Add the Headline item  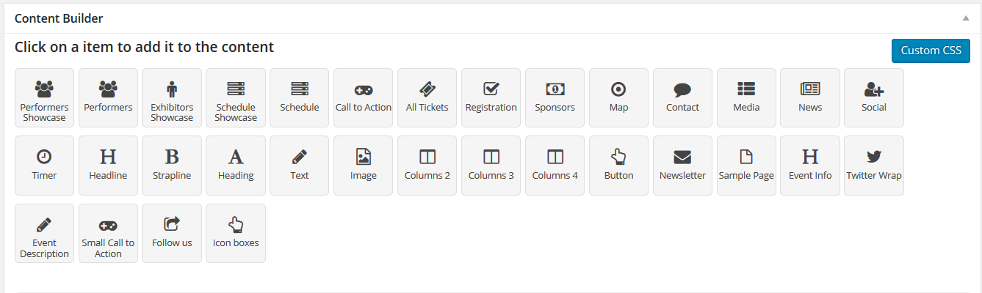(x=108, y=166)
